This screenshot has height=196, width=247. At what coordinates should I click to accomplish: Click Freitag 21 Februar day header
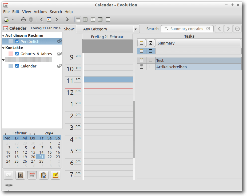coord(107,37)
